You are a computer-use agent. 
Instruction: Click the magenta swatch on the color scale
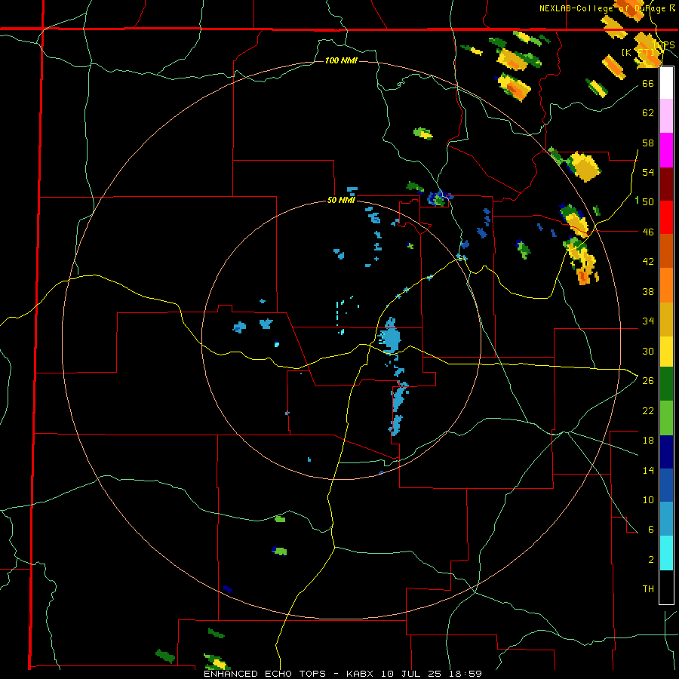[x=666, y=150]
